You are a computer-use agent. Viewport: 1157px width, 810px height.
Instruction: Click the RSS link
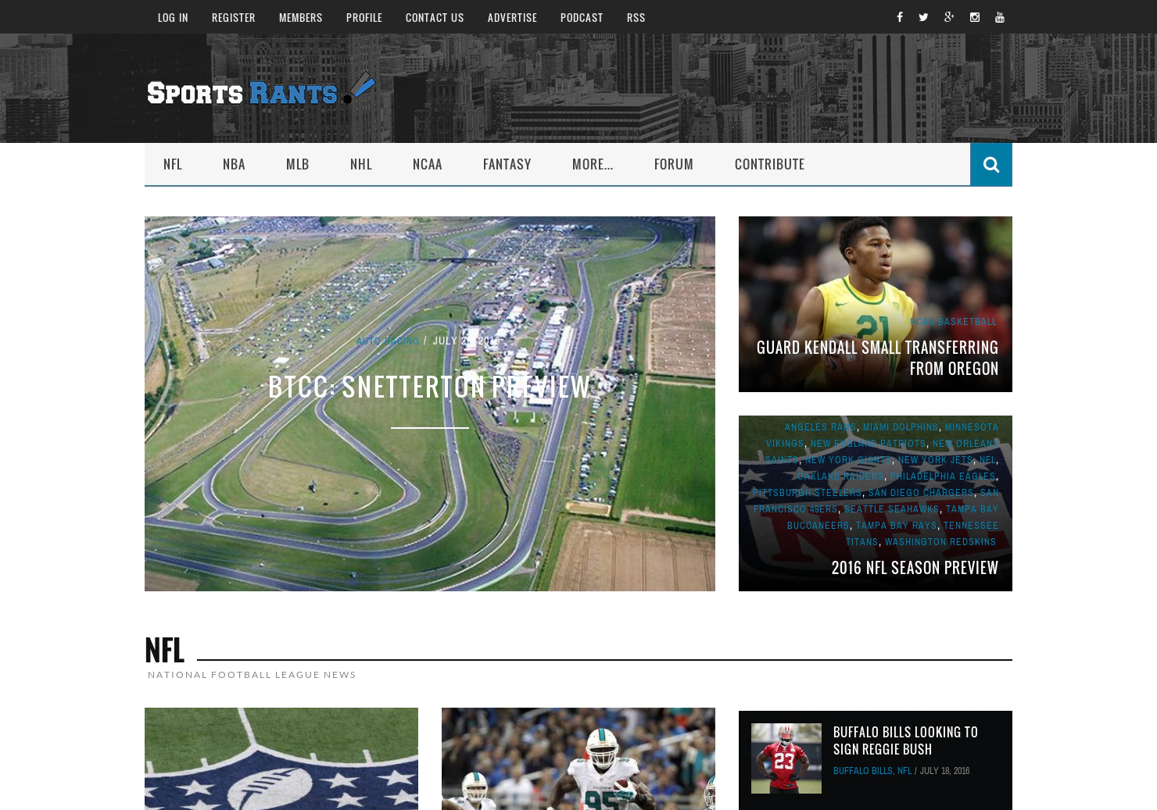[636, 17]
